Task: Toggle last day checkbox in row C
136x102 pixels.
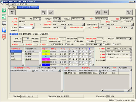Action: click(x=90, y=57)
